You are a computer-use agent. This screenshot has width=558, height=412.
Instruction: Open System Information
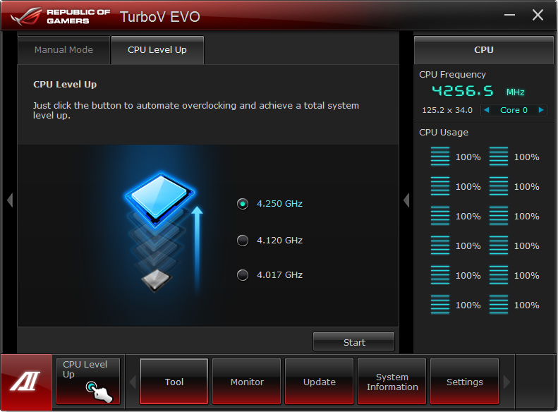392,382
